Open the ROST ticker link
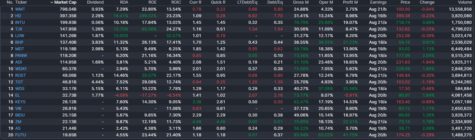Screen dimensions: 475x140 click(x=21, y=75)
